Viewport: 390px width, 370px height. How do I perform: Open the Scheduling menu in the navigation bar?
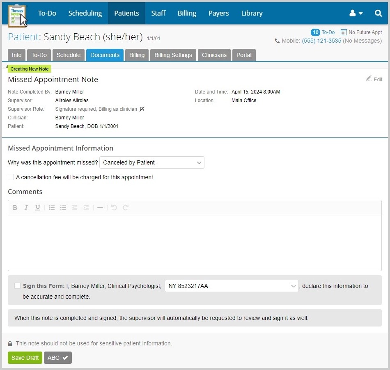(85, 13)
